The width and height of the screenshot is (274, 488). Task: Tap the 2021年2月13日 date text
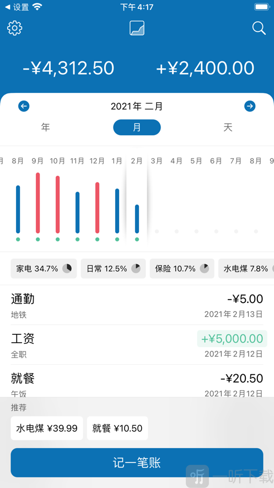[x=233, y=314]
